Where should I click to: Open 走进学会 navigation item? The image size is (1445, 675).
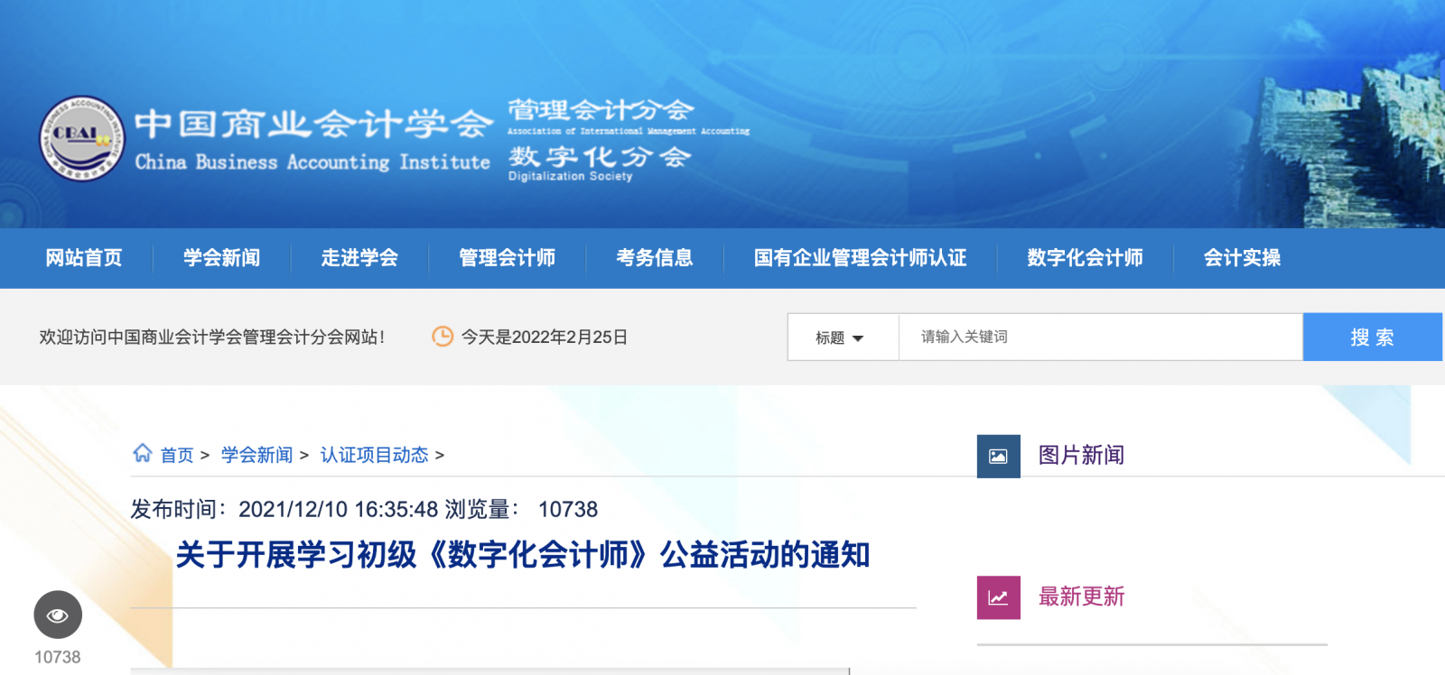[x=359, y=258]
